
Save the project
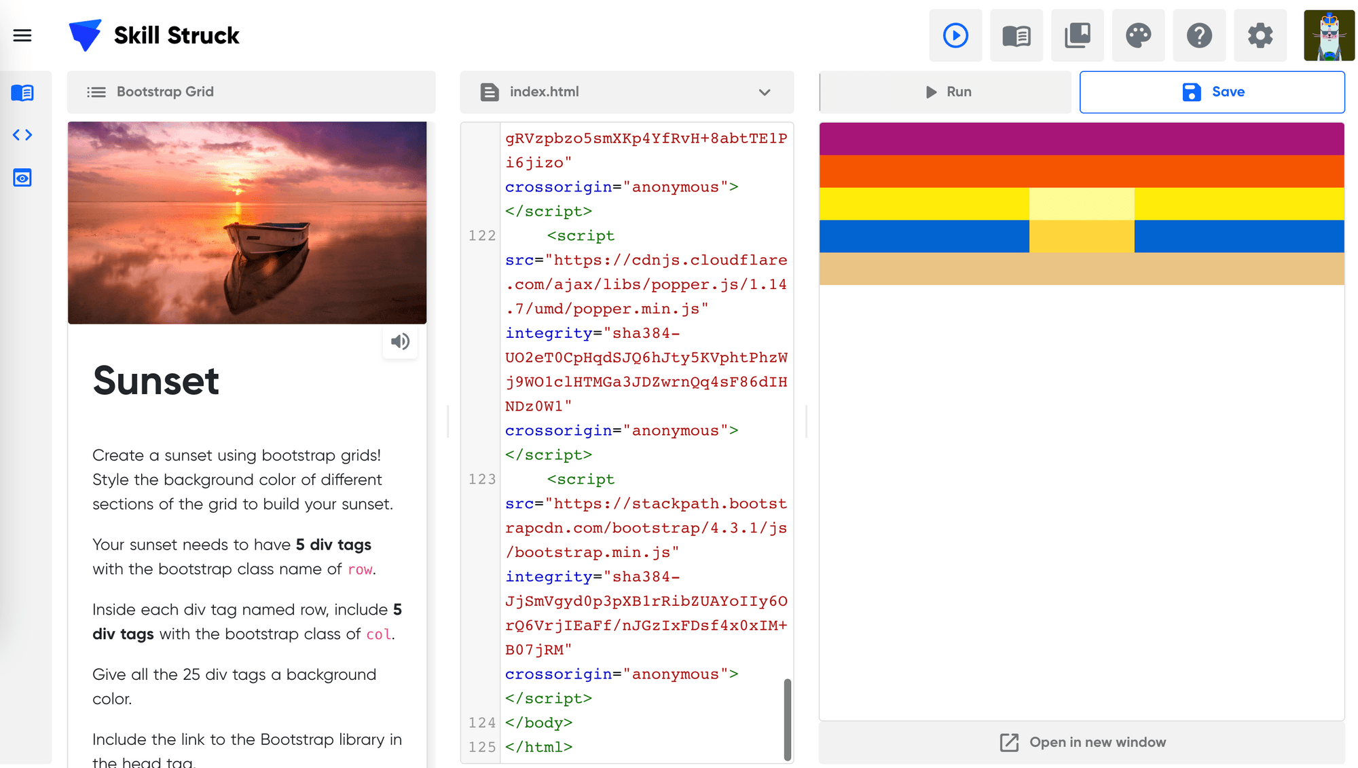click(1212, 92)
